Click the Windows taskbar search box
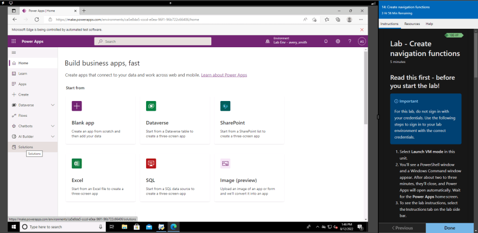 tap(62, 226)
